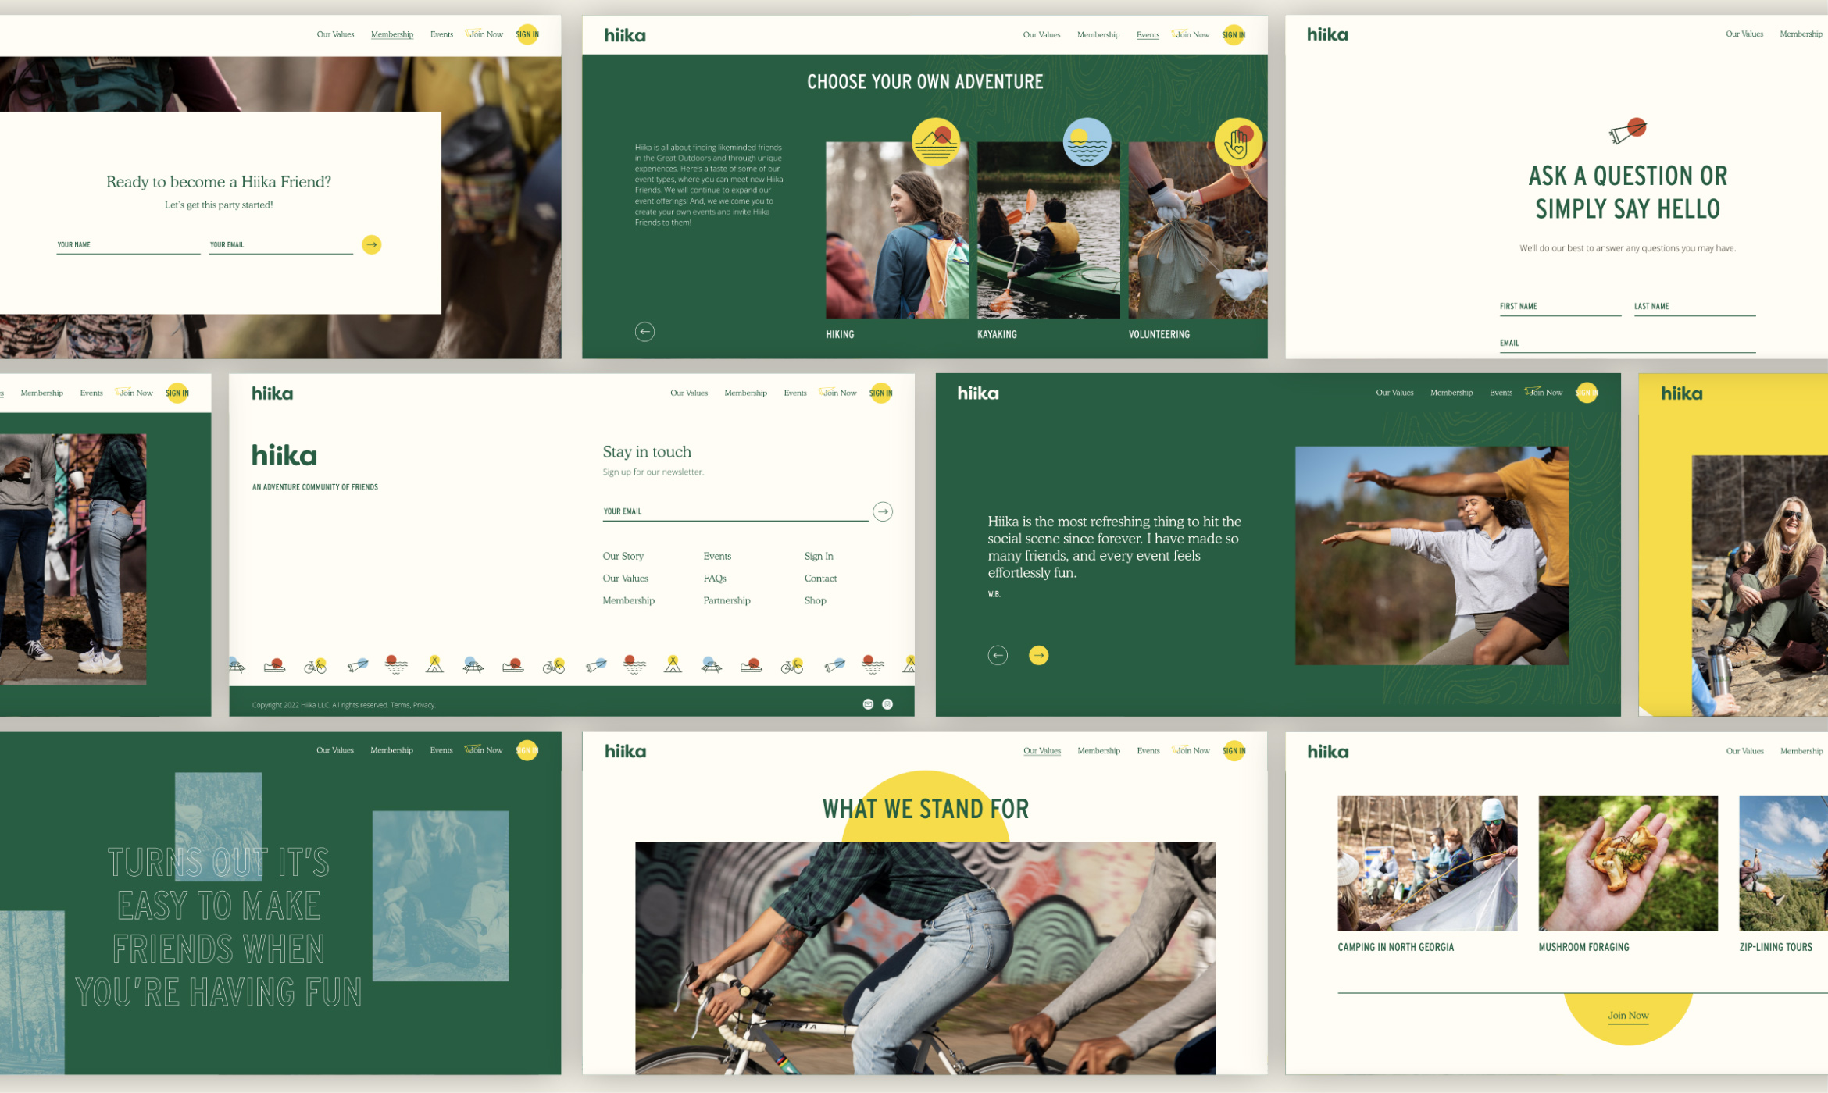
Task: Click back arrow in Choose Your Adventure panel
Action: tap(644, 332)
